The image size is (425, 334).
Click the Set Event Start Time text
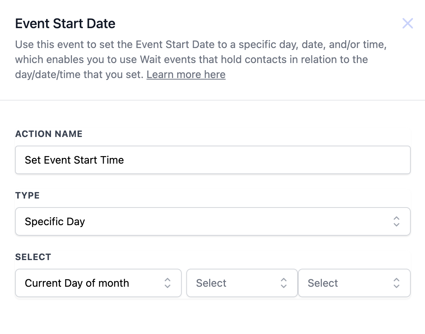tap(74, 160)
